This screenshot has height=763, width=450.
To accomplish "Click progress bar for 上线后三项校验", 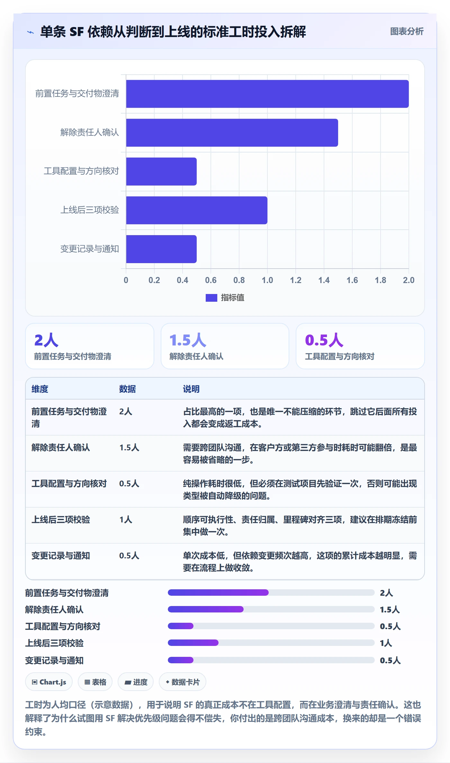I will click(271, 643).
